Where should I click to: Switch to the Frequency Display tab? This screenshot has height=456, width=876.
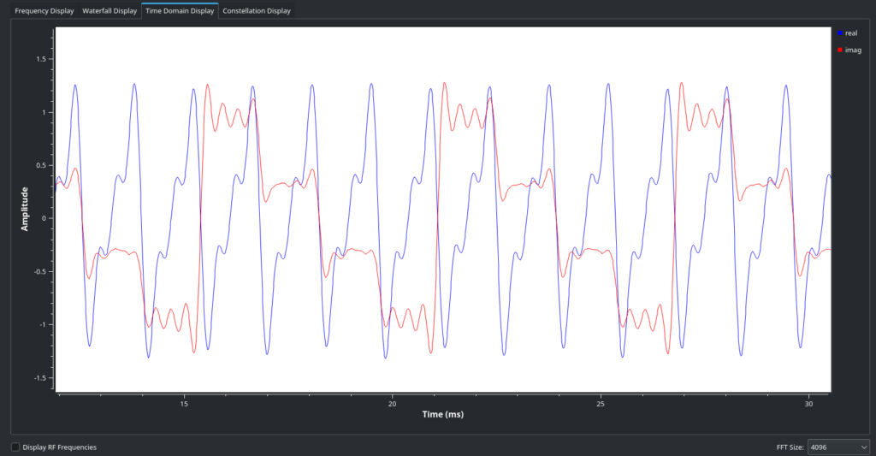click(44, 11)
